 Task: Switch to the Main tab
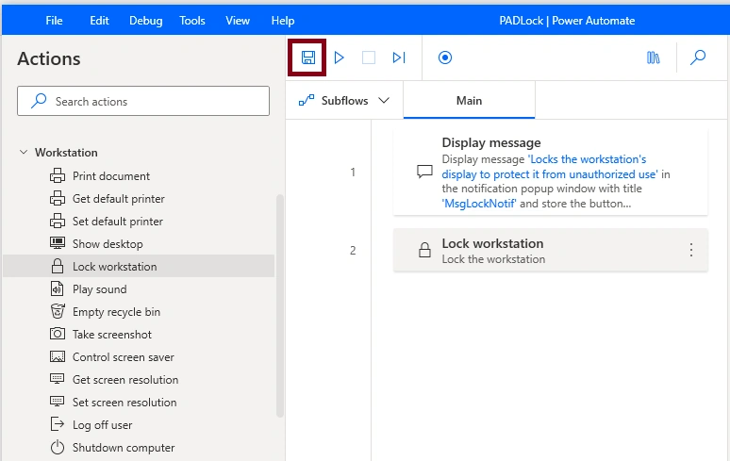[x=469, y=101]
